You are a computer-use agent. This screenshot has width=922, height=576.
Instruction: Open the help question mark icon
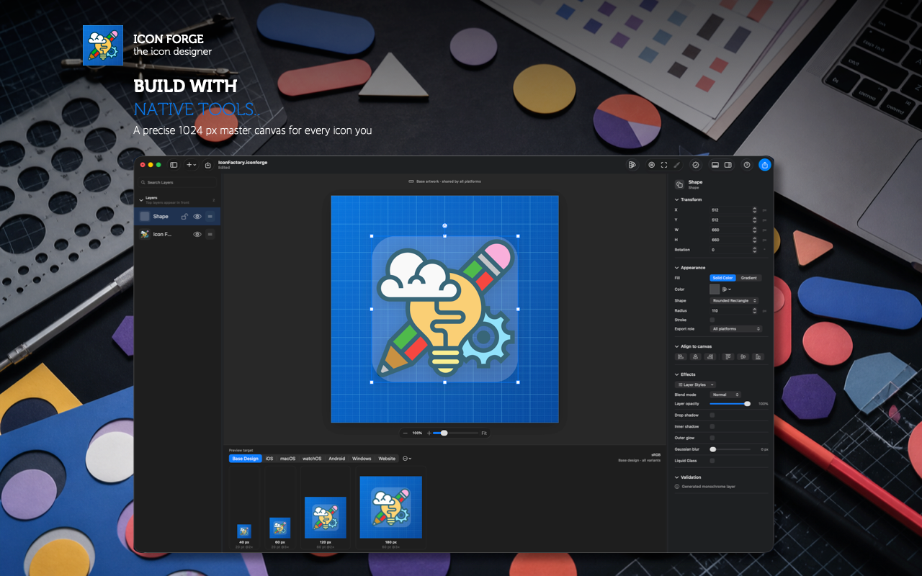pos(747,165)
